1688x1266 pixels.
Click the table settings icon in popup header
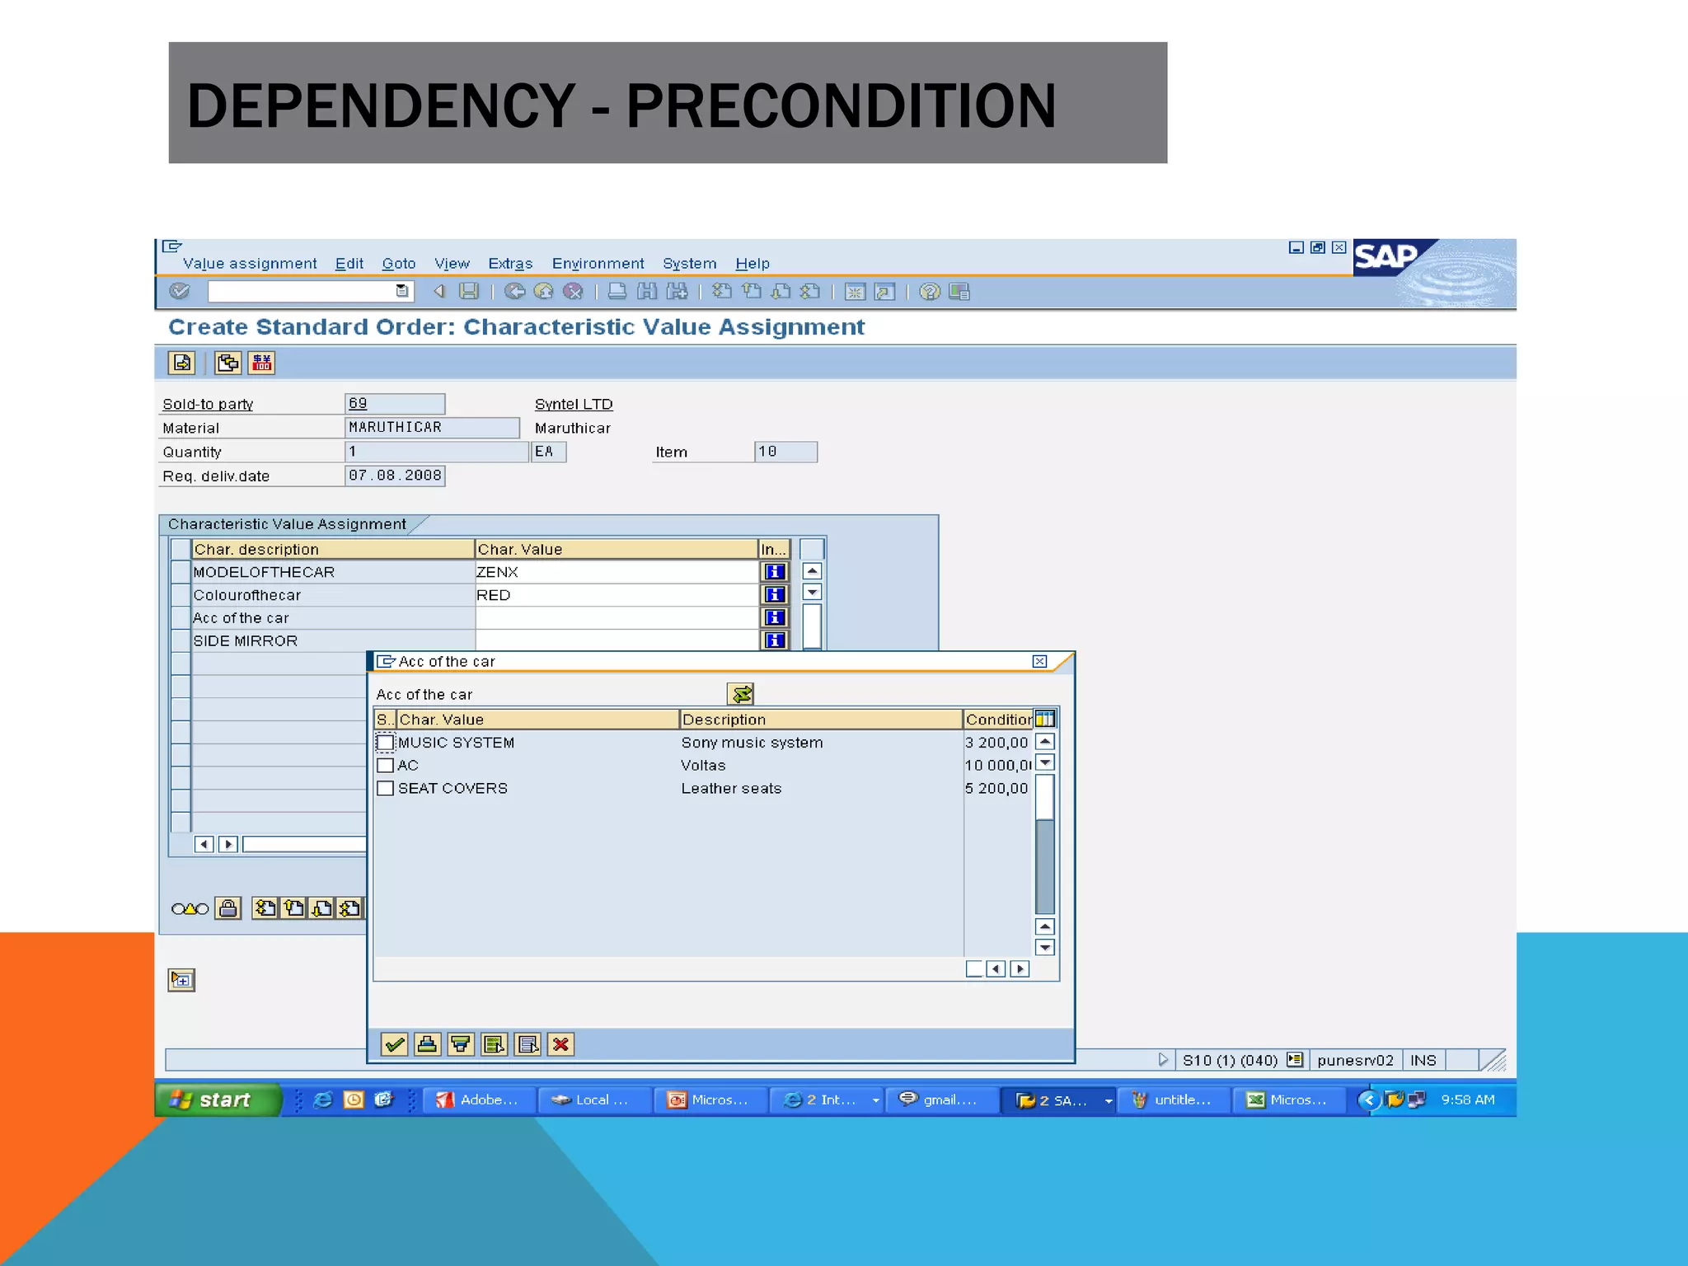tap(1045, 720)
